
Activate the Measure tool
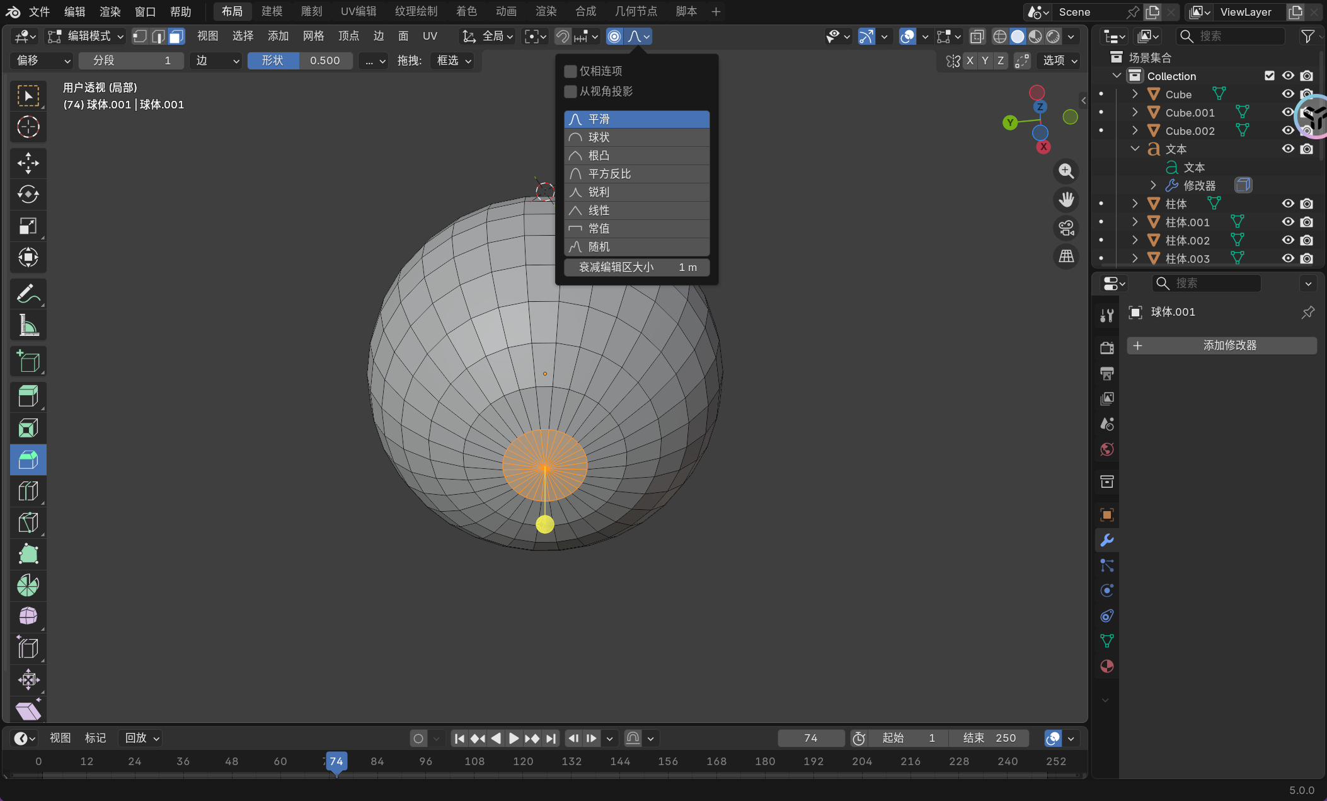(x=28, y=326)
